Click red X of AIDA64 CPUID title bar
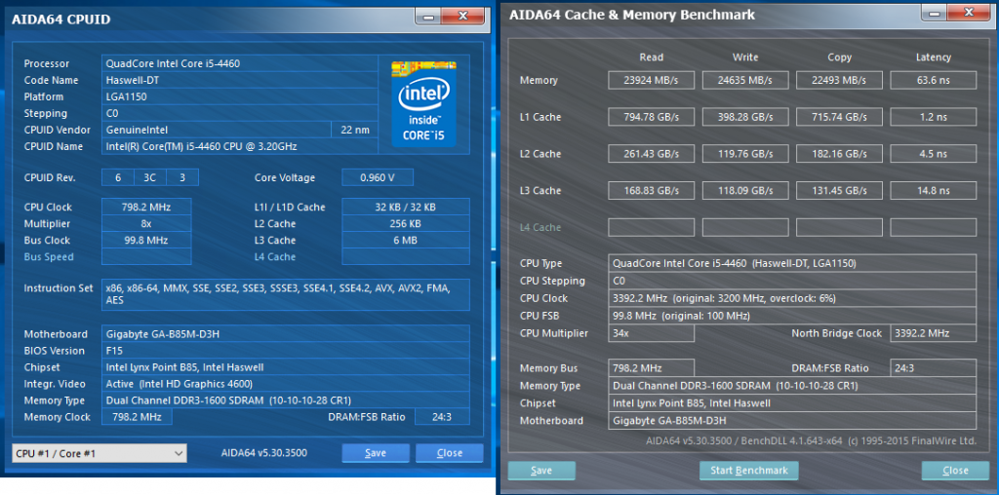 point(463,16)
